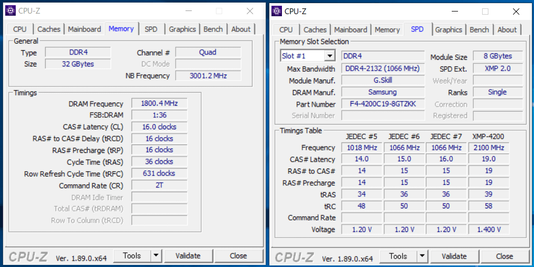Switch to Memory tab in right CPU-Z window
This screenshot has height=267, width=534.
tap(387, 30)
